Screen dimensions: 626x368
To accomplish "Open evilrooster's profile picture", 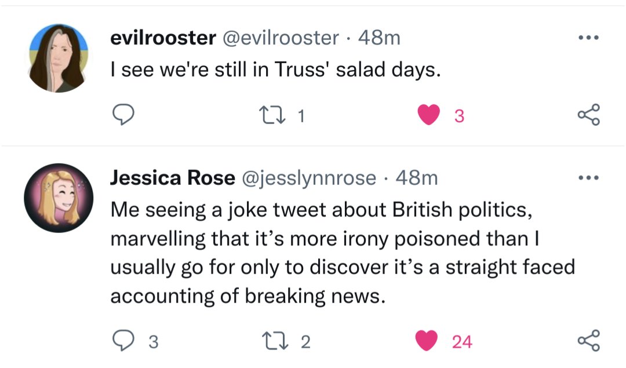I will coord(57,58).
